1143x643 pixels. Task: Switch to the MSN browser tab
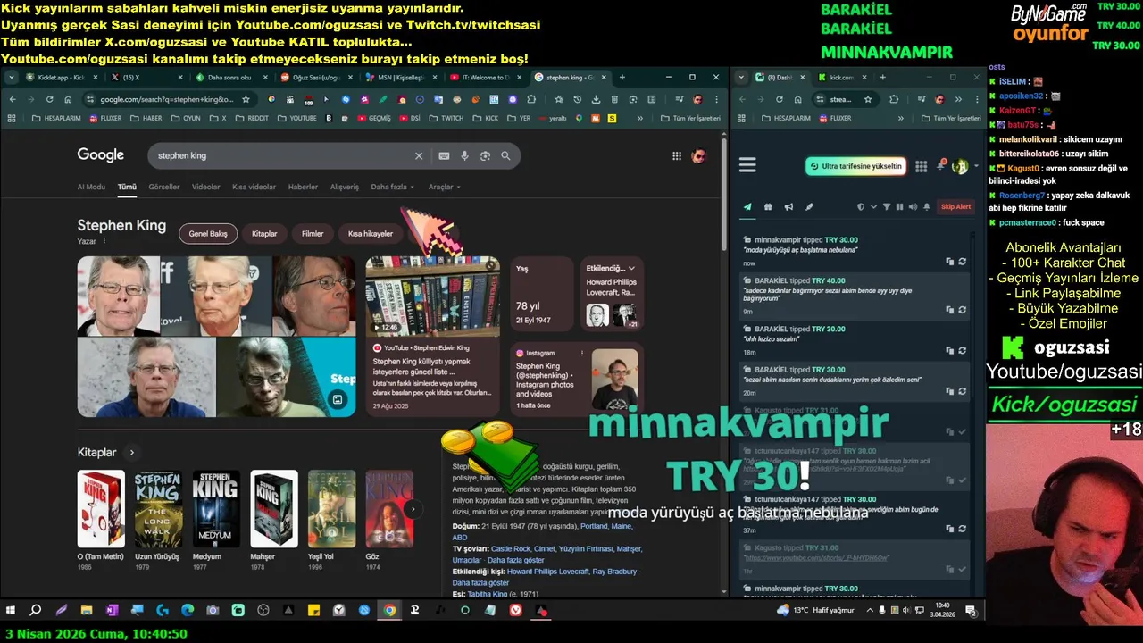pos(403,78)
